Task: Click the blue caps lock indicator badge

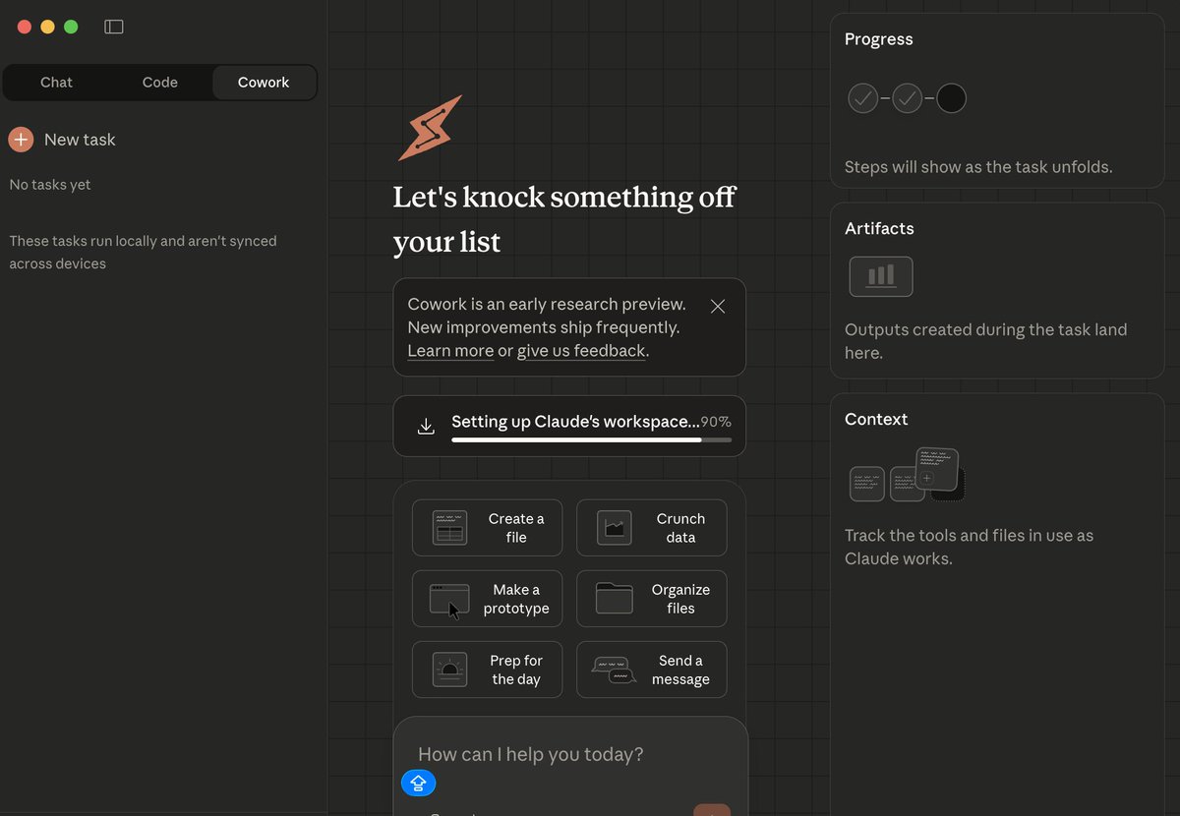Action: point(418,783)
